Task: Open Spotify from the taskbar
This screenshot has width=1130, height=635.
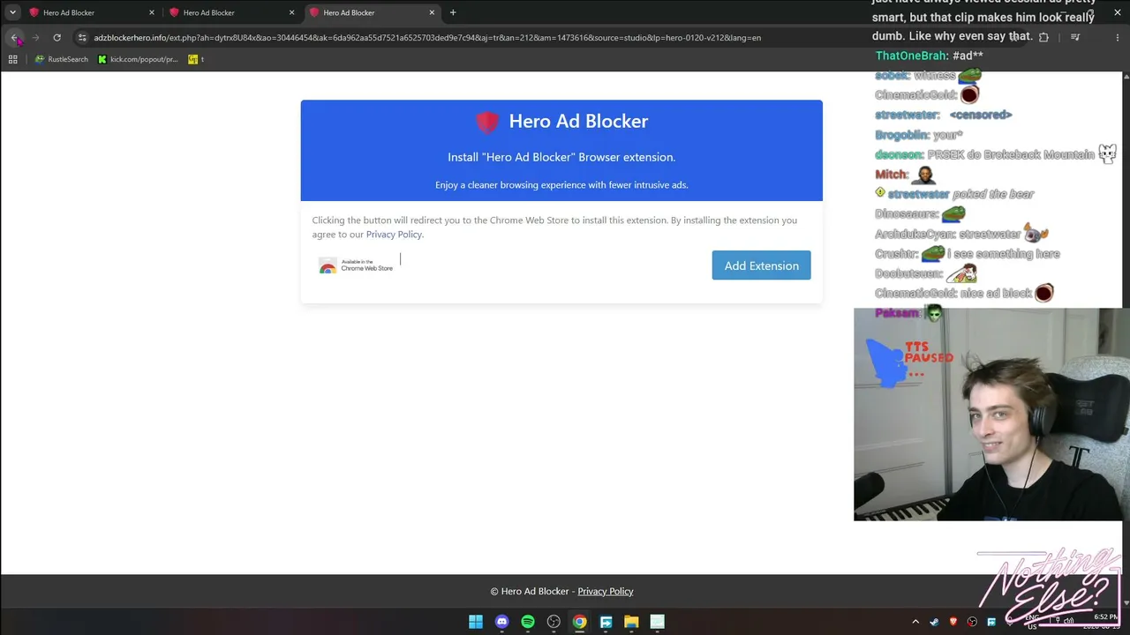Action: pos(528,622)
